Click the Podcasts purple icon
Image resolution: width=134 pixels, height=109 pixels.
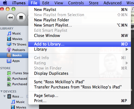click(x=9, y=50)
